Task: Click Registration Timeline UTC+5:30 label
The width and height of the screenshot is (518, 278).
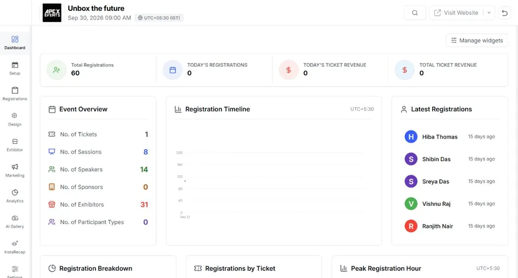Action: coord(362,109)
